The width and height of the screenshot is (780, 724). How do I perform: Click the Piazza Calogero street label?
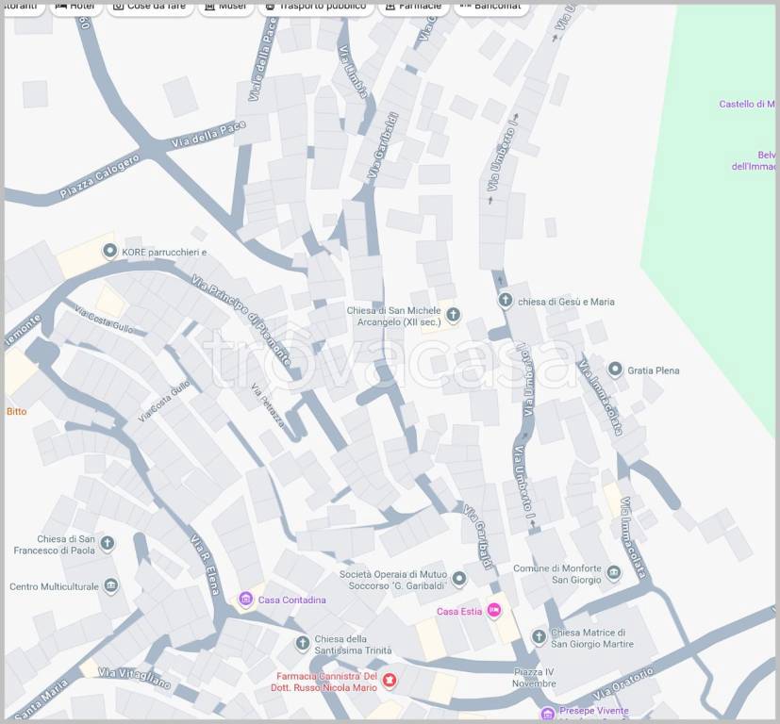99,176
